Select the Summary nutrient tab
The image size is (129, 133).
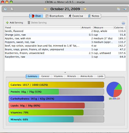tap(32, 76)
